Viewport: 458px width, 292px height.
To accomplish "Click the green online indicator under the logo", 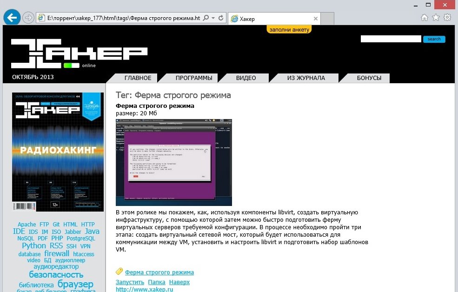I will point(72,66).
